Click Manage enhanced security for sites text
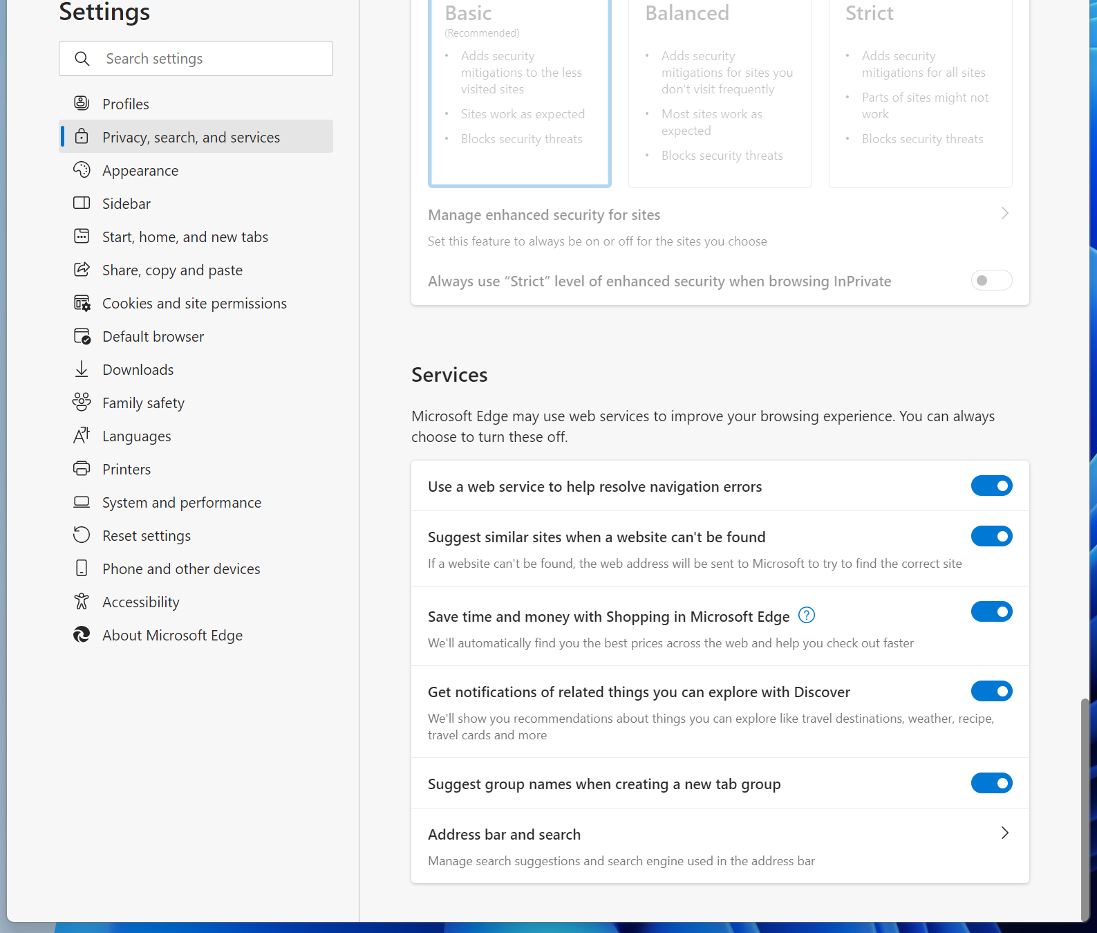 [544, 214]
